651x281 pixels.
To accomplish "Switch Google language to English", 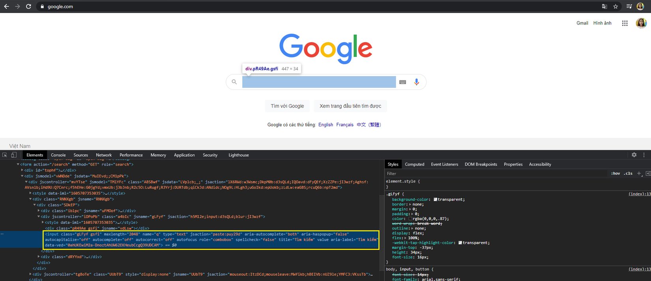I will pos(325,125).
